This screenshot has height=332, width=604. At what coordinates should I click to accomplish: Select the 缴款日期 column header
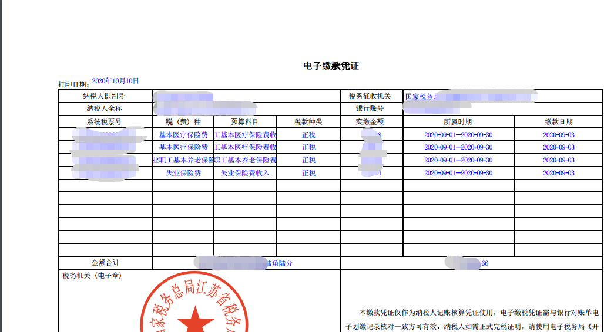pos(559,122)
